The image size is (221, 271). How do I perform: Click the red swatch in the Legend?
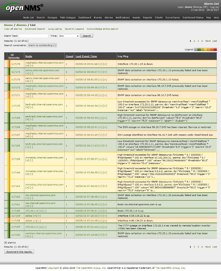[215, 50]
